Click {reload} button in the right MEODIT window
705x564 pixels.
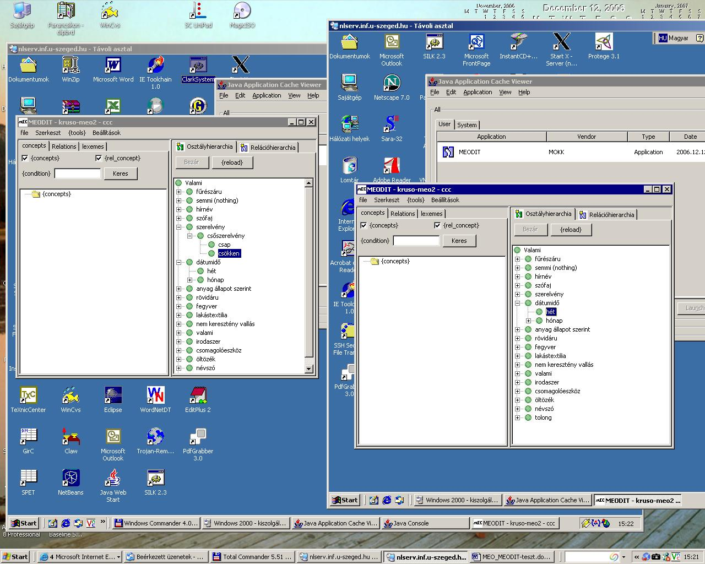point(571,230)
